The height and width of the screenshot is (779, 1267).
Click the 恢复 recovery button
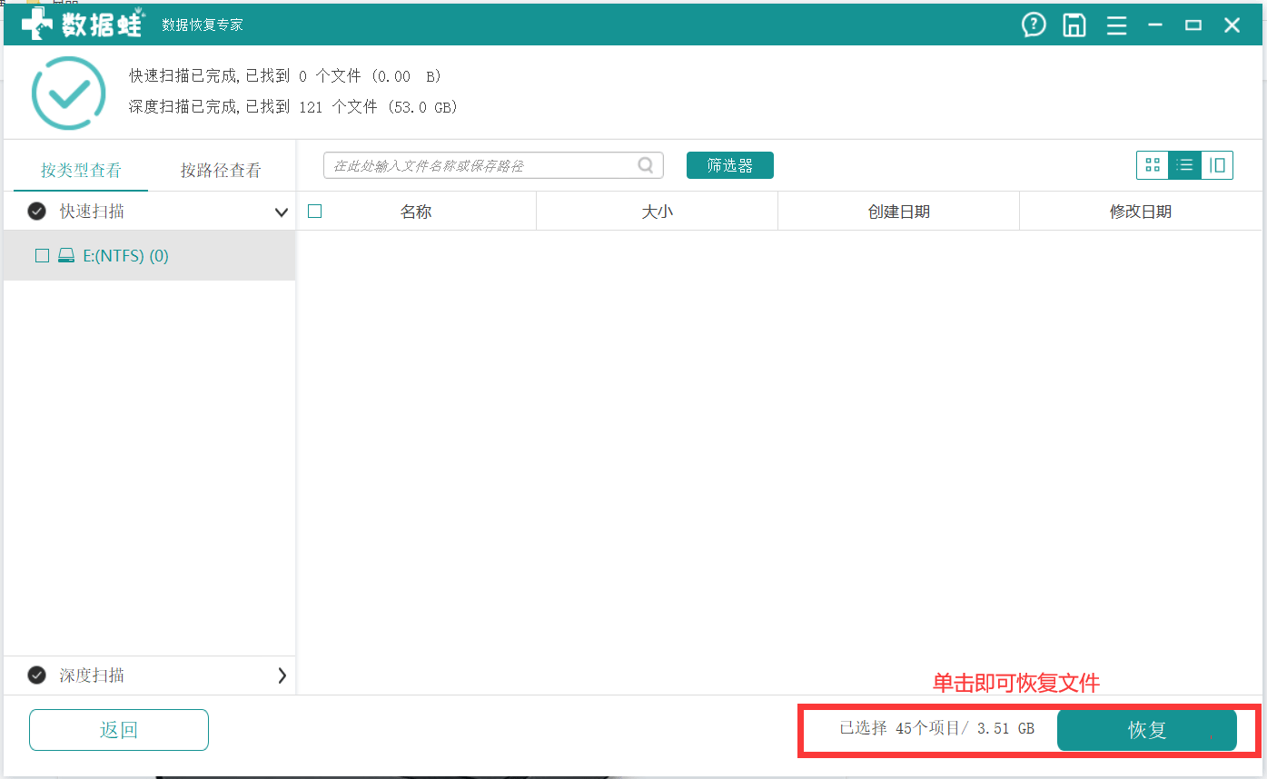click(x=1147, y=730)
